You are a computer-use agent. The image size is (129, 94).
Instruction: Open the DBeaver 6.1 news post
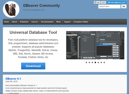coord(13,79)
